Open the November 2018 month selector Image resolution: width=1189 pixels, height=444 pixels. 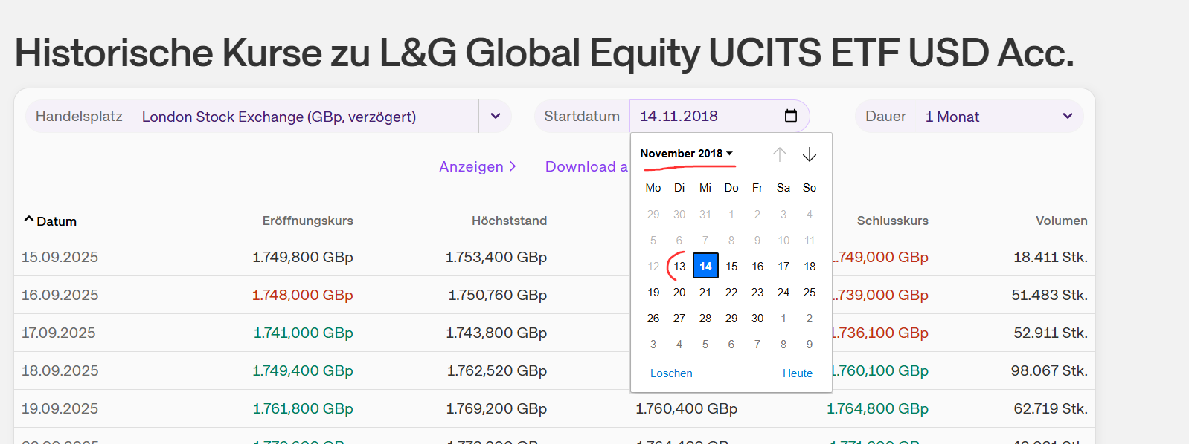pyautogui.click(x=686, y=154)
